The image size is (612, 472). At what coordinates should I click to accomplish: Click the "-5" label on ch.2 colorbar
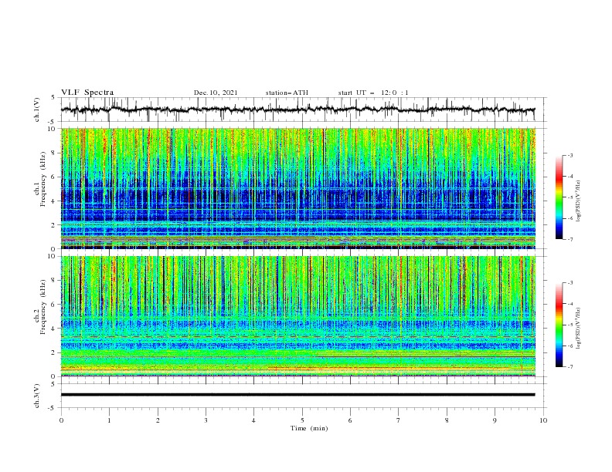click(x=570, y=325)
